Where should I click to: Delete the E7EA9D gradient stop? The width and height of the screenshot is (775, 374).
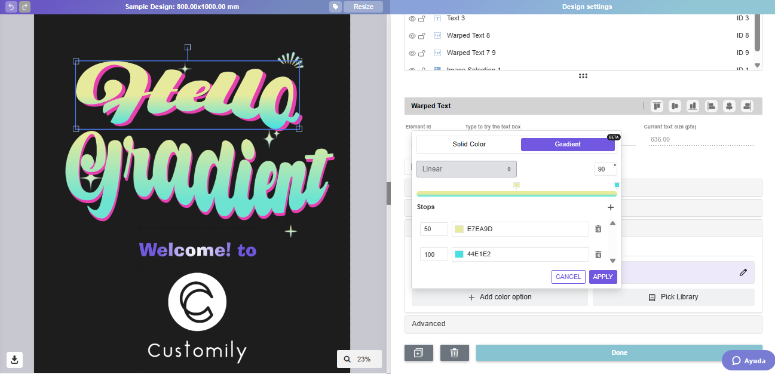598,229
